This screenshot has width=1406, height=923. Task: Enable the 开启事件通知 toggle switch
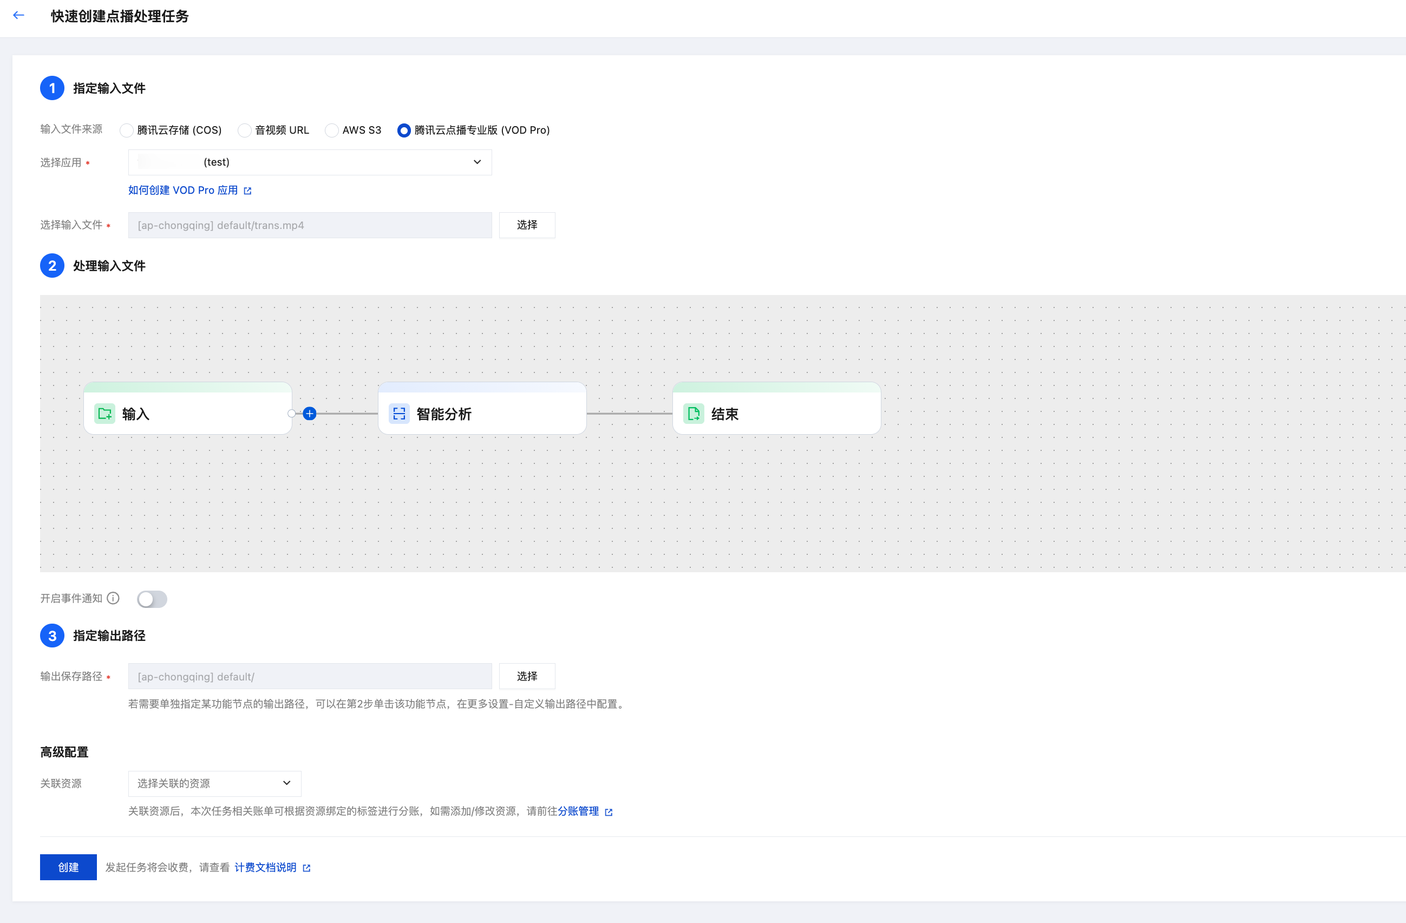click(x=152, y=599)
